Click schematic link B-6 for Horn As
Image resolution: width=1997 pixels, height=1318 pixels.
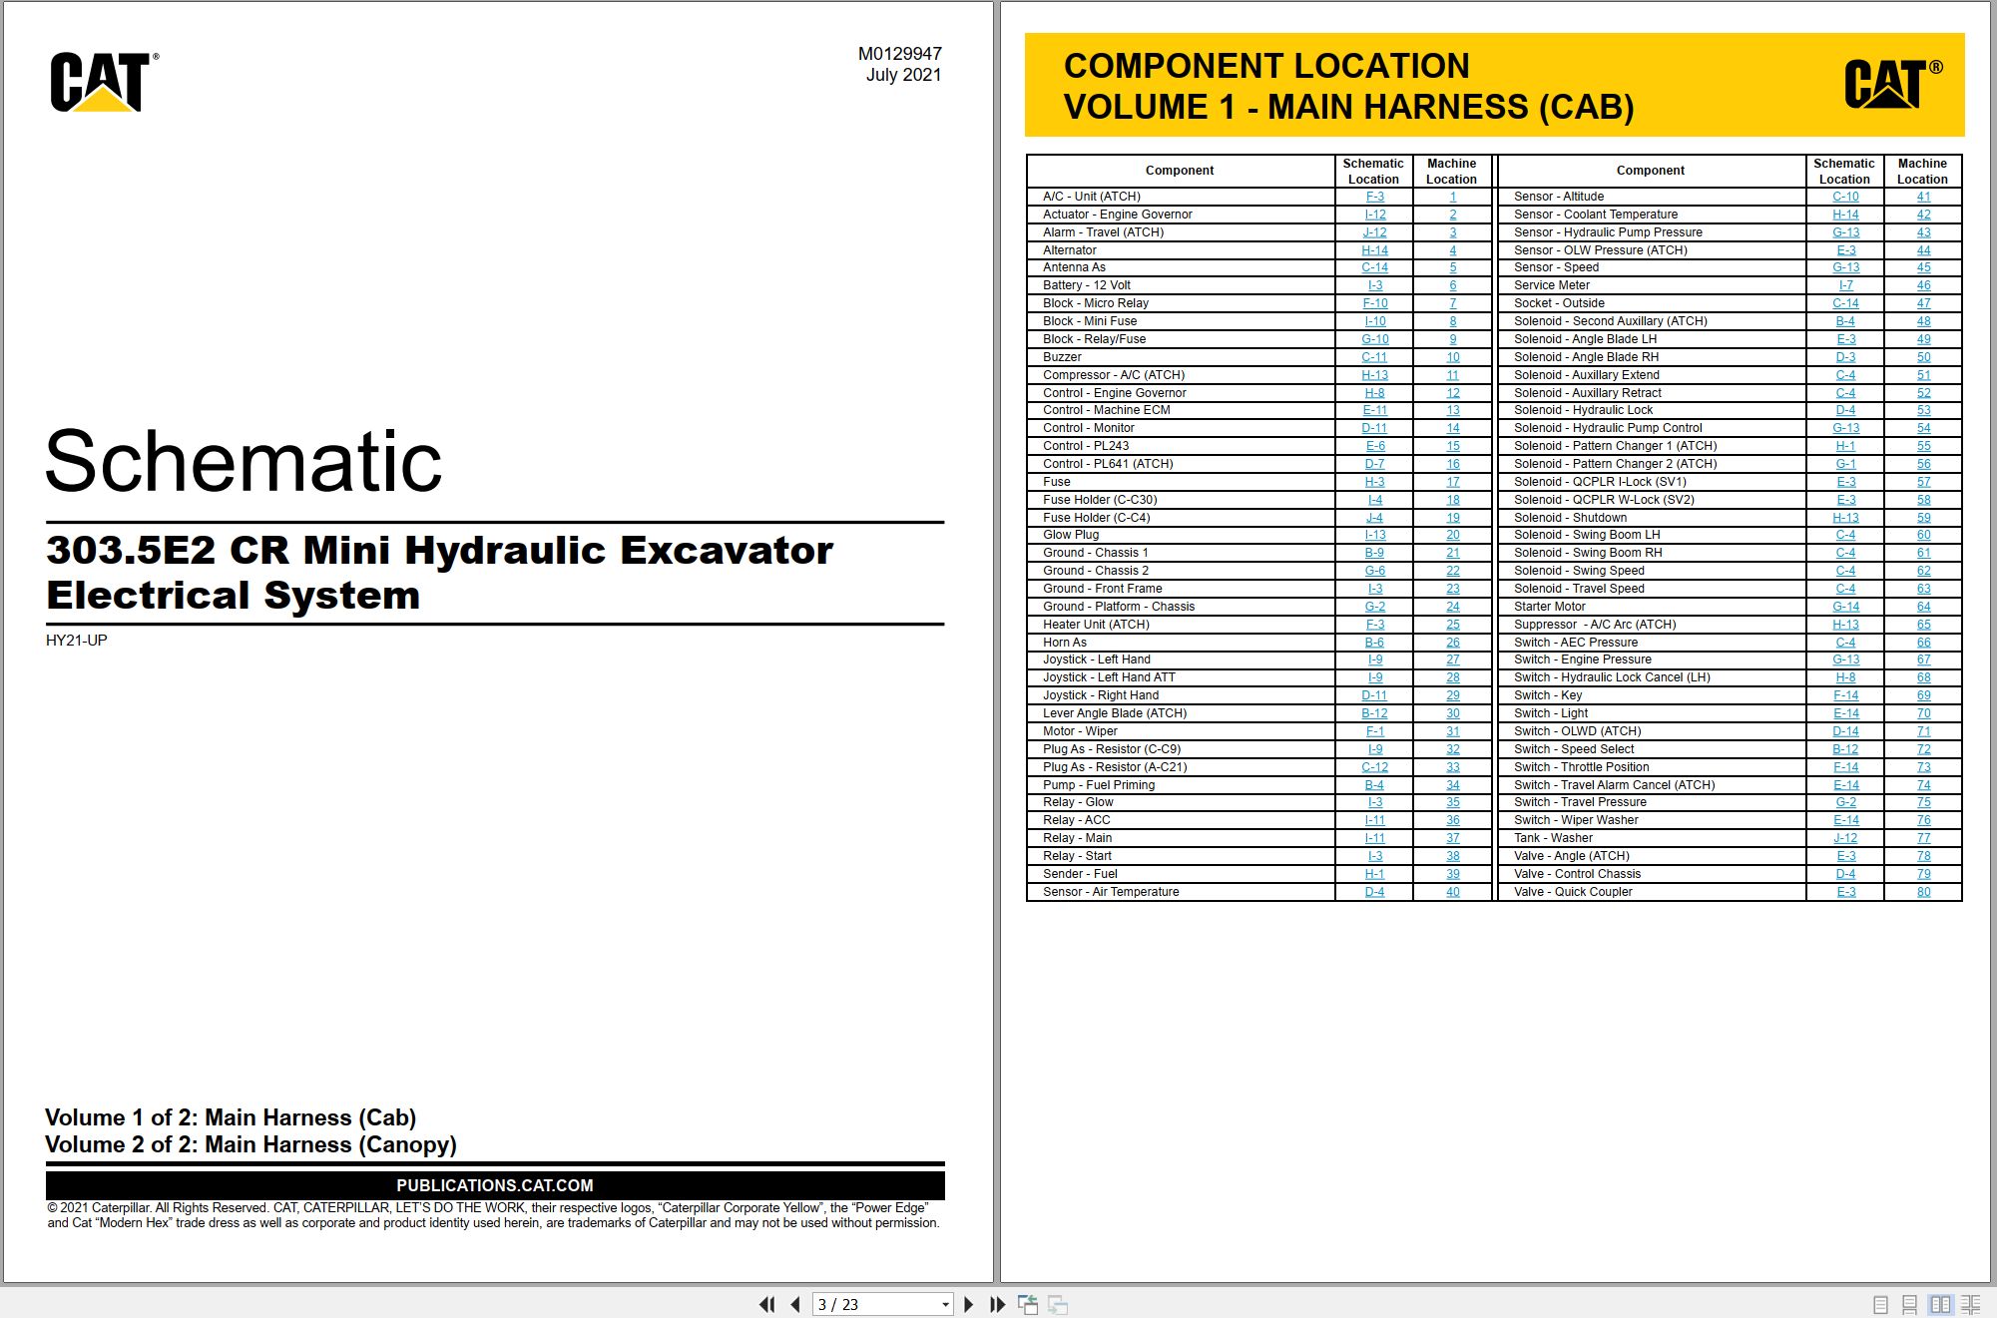(1374, 643)
